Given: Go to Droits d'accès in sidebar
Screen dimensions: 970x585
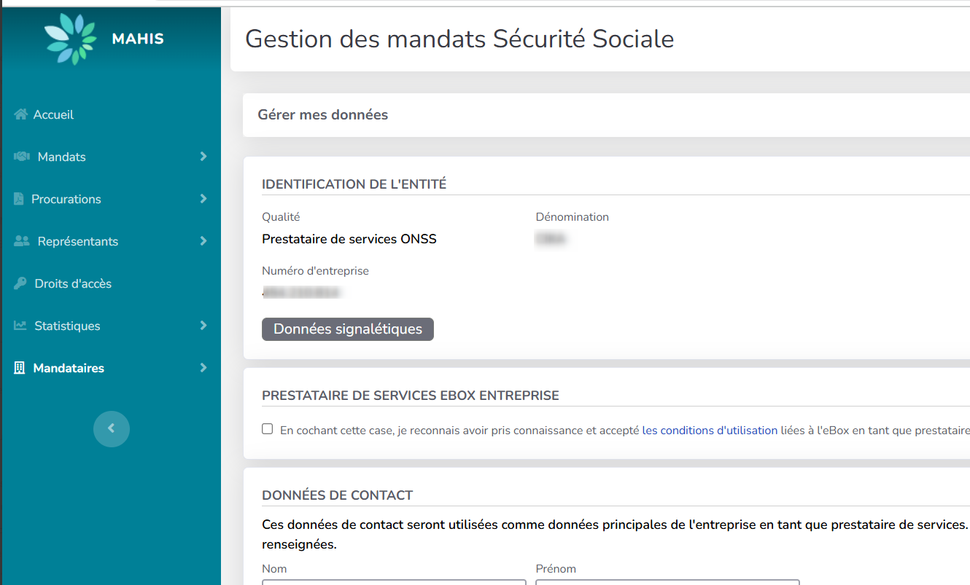Looking at the screenshot, I should pyautogui.click(x=73, y=283).
